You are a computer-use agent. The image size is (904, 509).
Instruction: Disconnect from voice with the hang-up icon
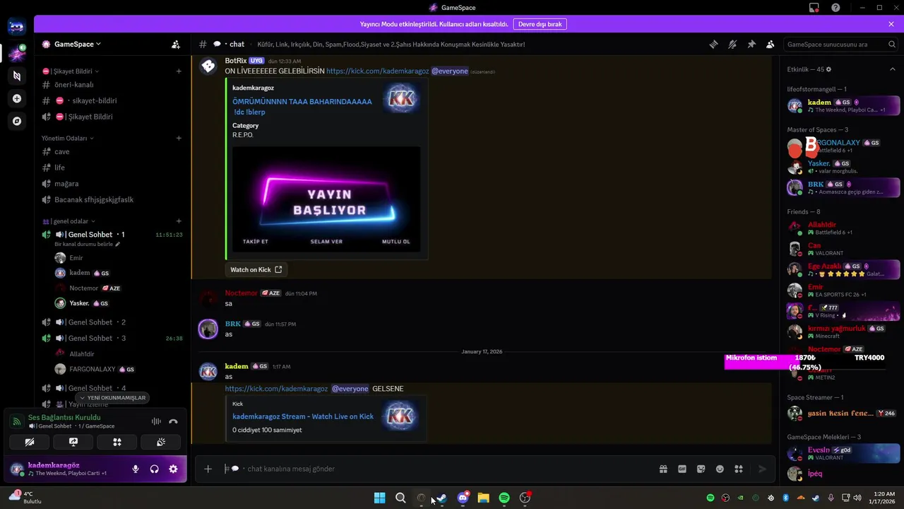173,421
